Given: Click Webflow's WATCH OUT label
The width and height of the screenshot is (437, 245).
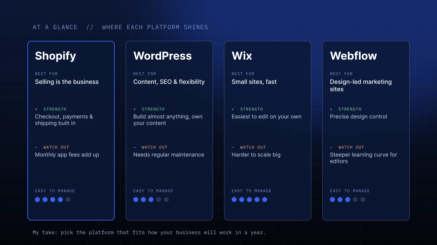Looking at the screenshot, I should (x=351, y=147).
